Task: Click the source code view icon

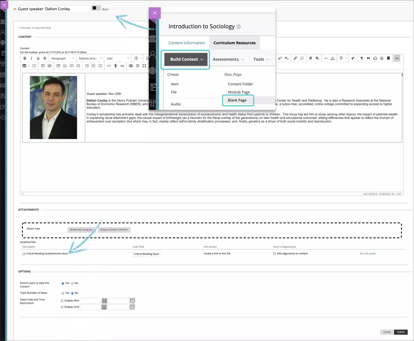Action: point(109,66)
